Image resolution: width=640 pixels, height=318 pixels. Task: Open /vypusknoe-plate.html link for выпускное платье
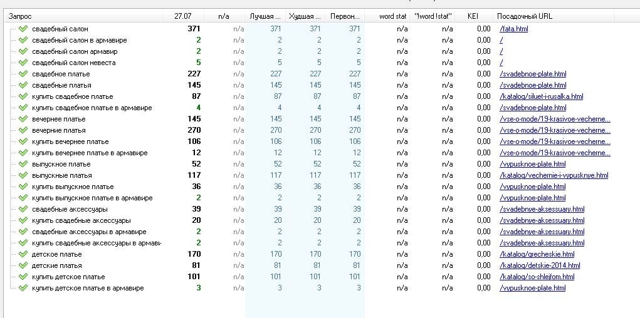(533, 164)
